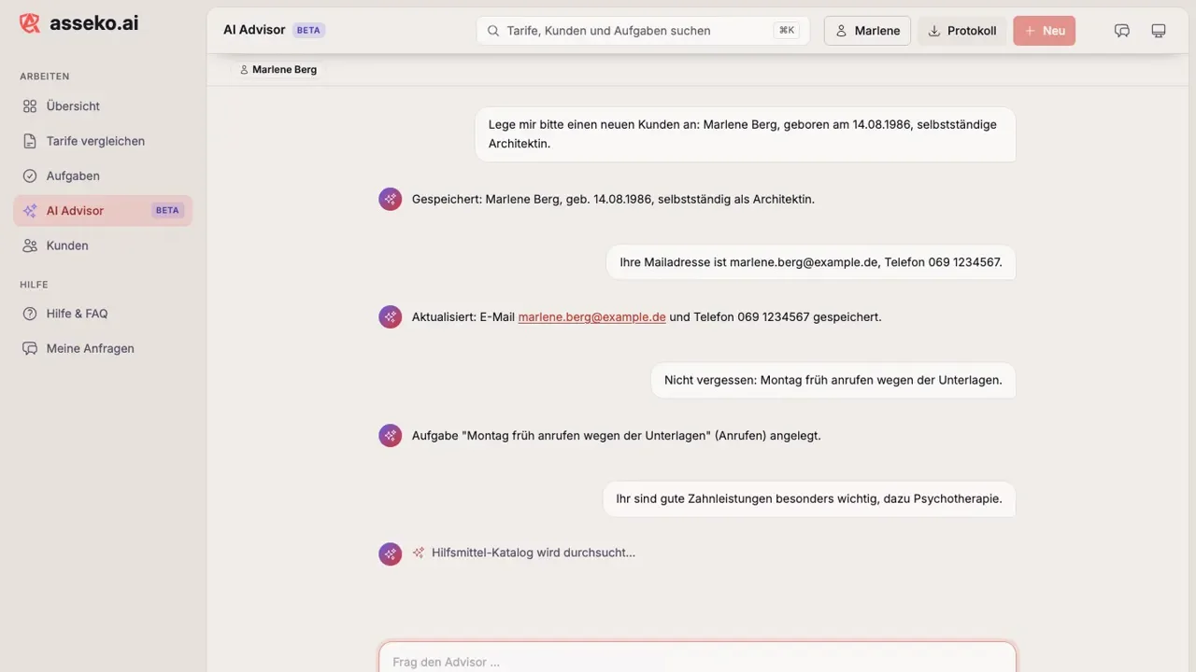This screenshot has height=672, width=1196.
Task: Click the plus icon in Neu button
Action: coord(1030,31)
